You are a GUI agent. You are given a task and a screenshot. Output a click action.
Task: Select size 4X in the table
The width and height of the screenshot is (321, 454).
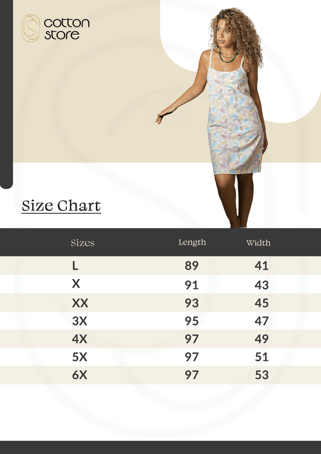(80, 339)
